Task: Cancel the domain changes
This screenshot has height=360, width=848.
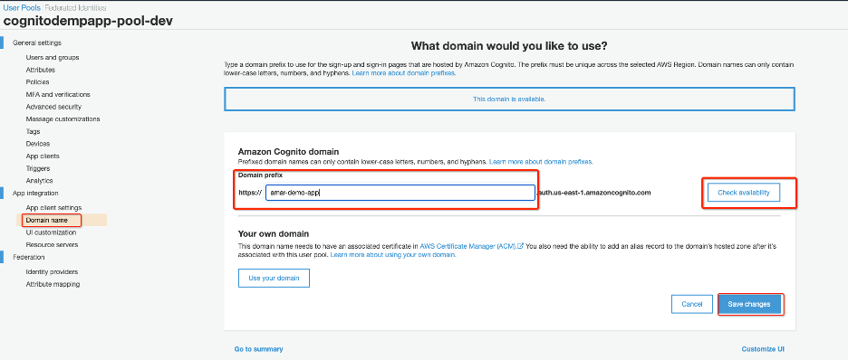Action: (691, 305)
